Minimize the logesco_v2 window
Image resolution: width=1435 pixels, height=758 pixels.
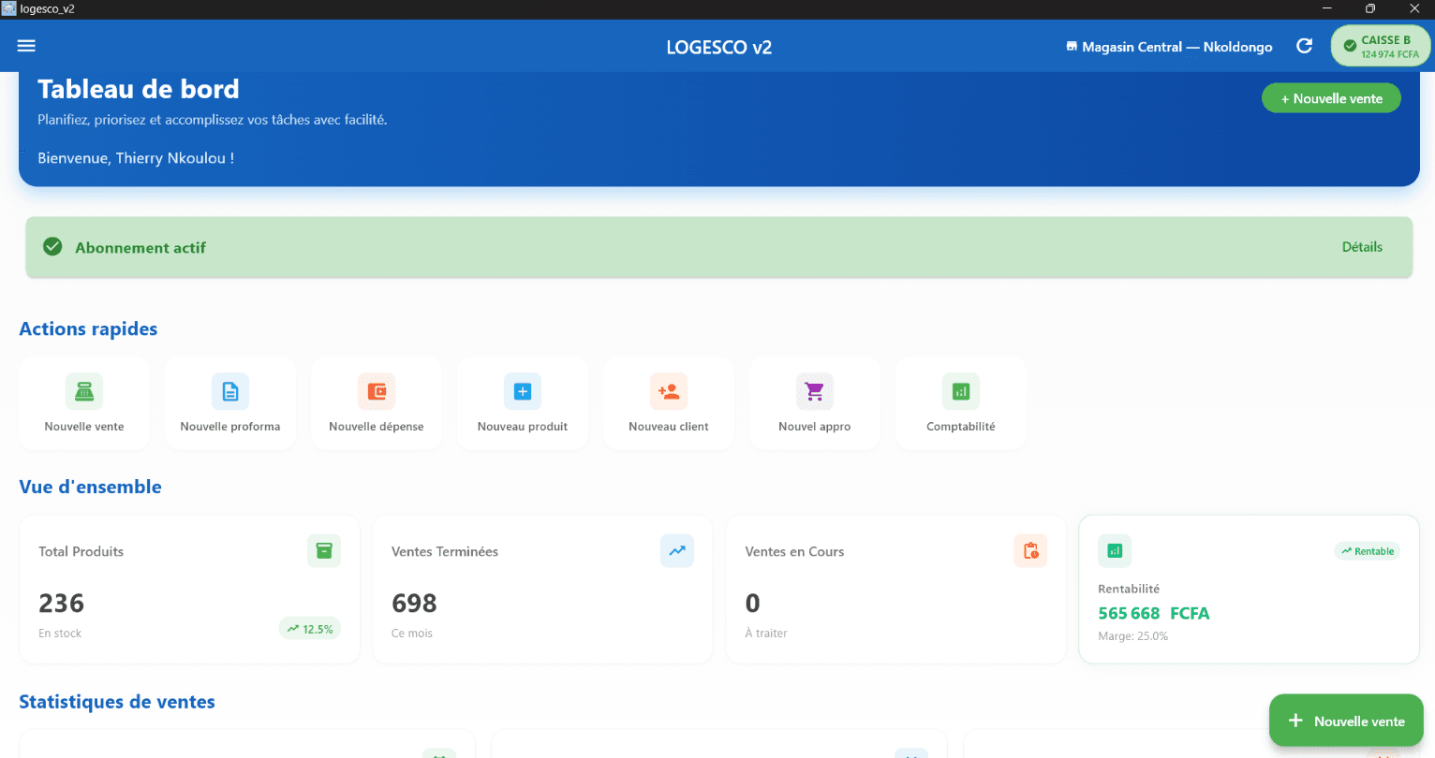click(x=1326, y=8)
